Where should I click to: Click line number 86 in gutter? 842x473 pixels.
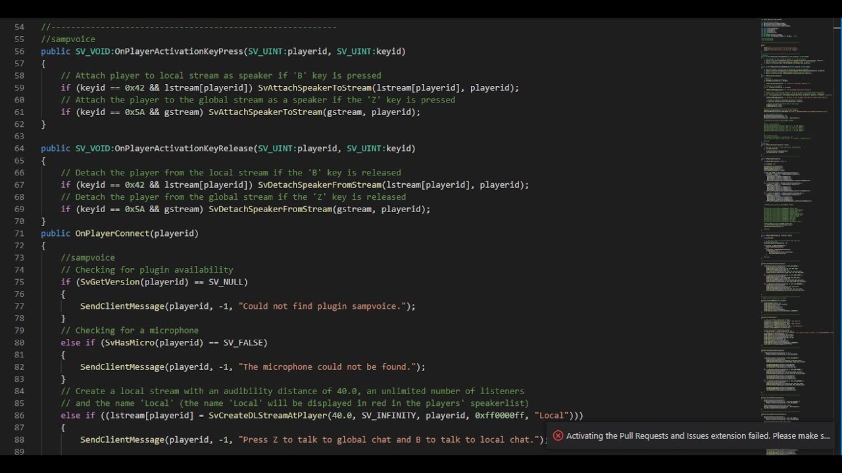coord(19,415)
